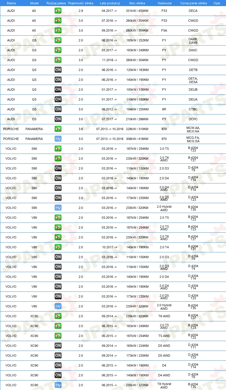Select the Hy hybrid icon for Volvo S90
The height and width of the screenshot is (390, 226).
[x=58, y=208]
